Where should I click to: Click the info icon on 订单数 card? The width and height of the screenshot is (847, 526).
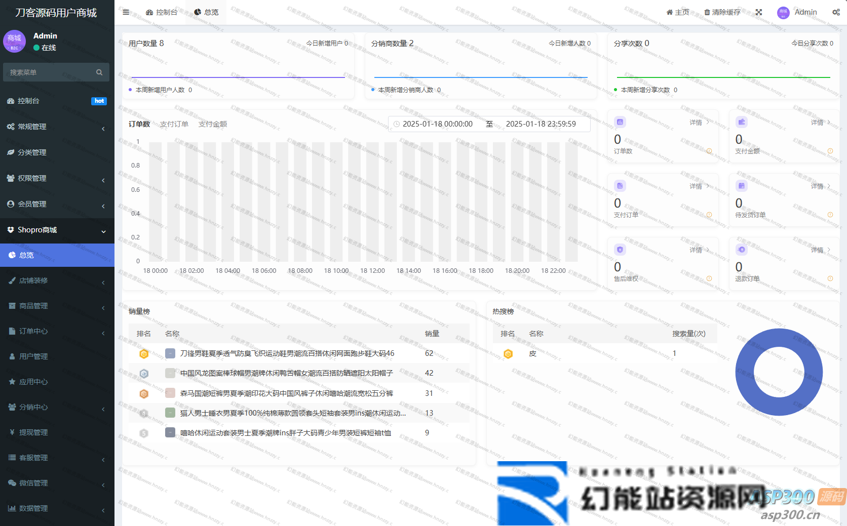coord(709,151)
